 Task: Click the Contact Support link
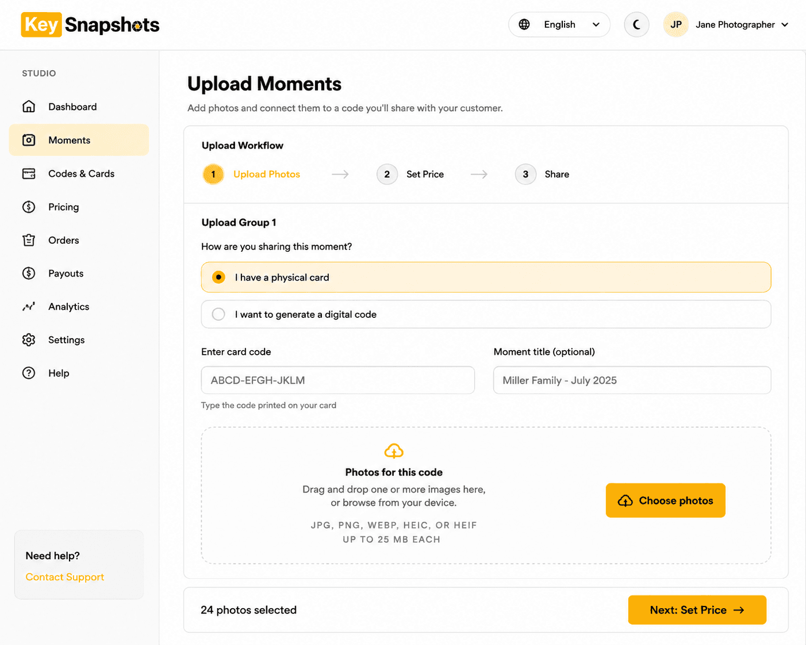(65, 577)
